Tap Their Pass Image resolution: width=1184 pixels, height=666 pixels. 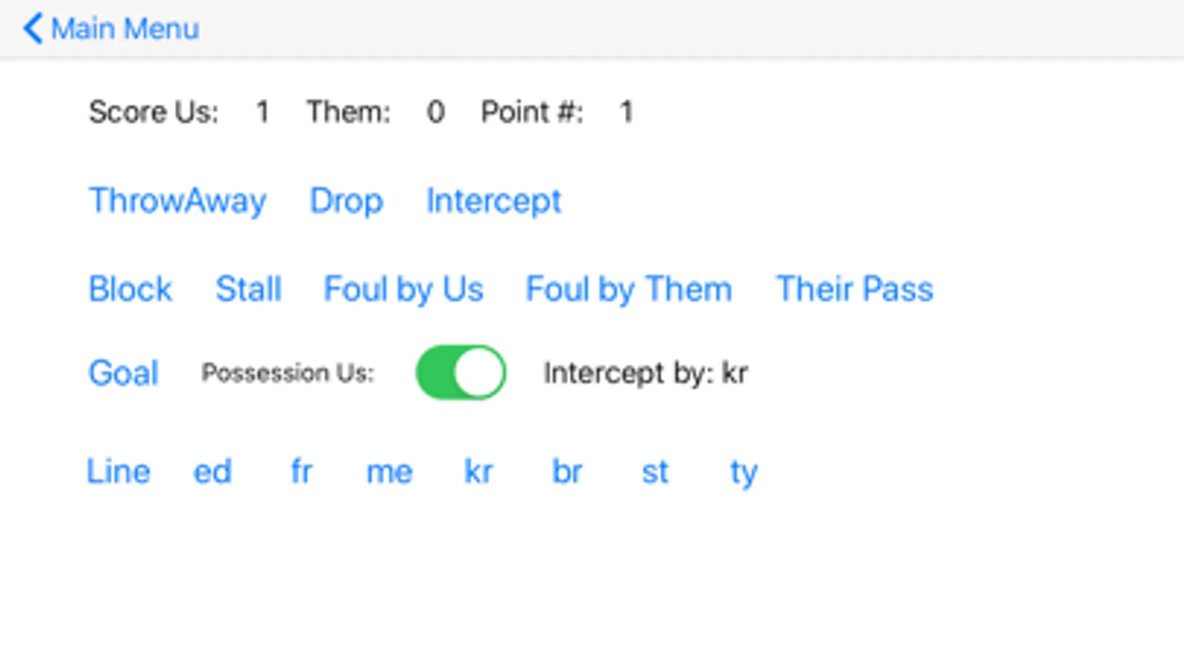(854, 289)
